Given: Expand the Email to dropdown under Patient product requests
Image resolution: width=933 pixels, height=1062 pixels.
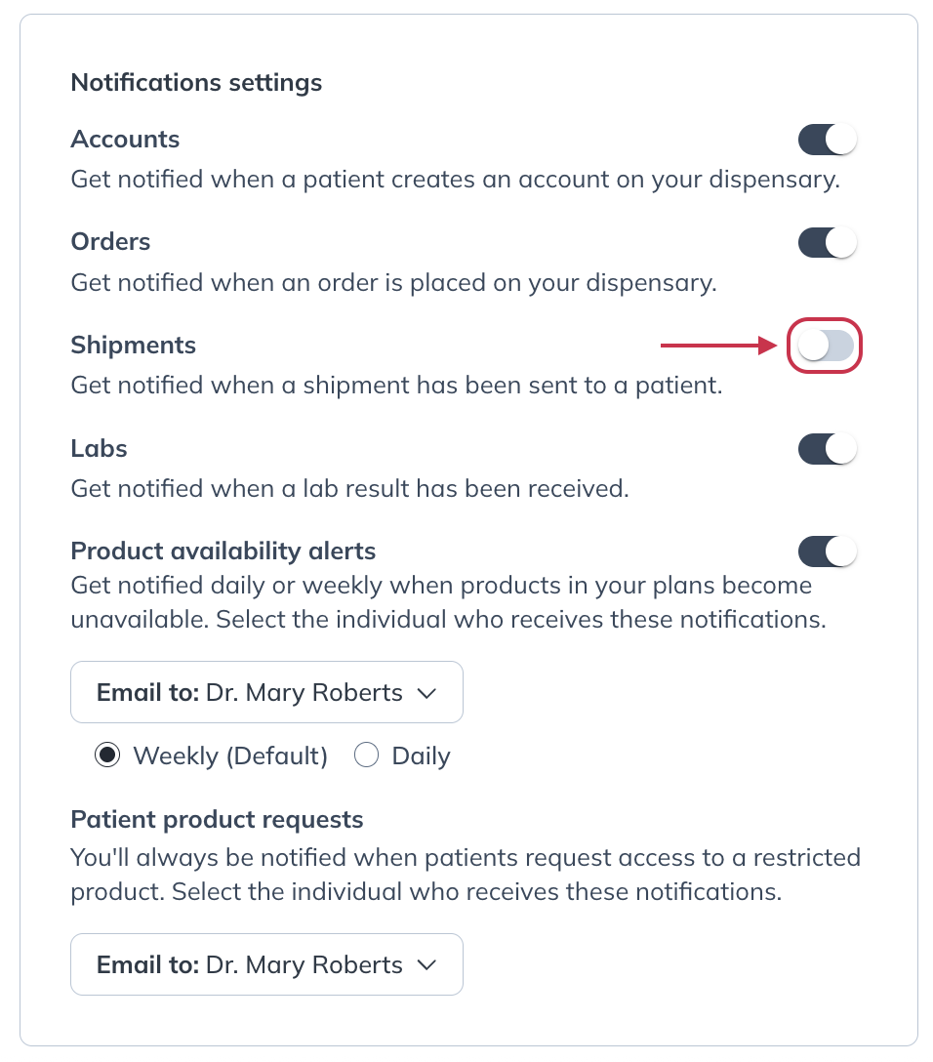Looking at the screenshot, I should tap(266, 964).
